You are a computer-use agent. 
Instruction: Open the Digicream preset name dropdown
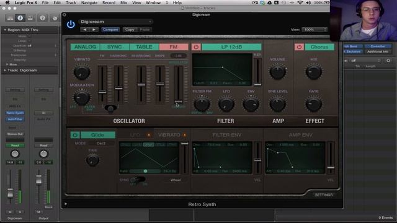tap(116, 22)
